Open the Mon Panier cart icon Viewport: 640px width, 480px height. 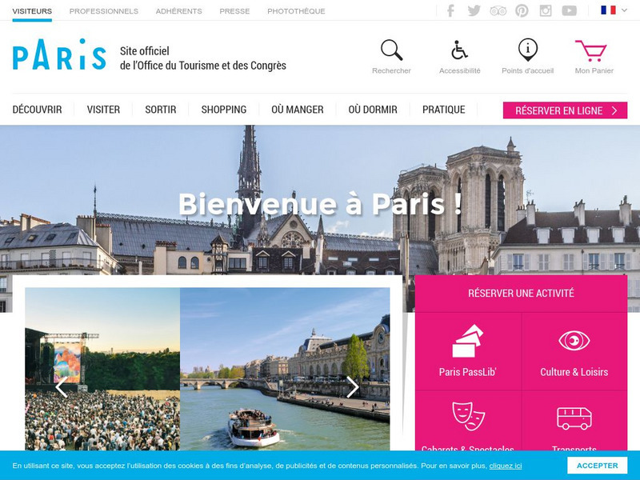tap(591, 50)
